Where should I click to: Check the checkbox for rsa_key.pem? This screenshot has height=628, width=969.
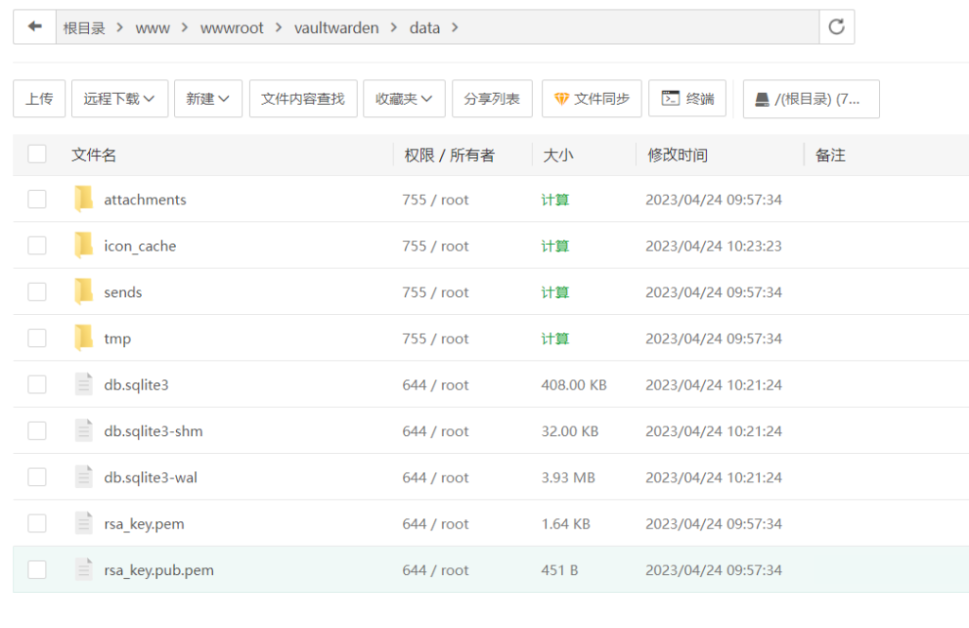click(x=37, y=523)
